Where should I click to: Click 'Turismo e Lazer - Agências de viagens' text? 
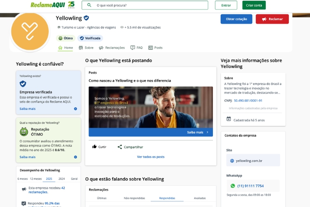coord(88,27)
